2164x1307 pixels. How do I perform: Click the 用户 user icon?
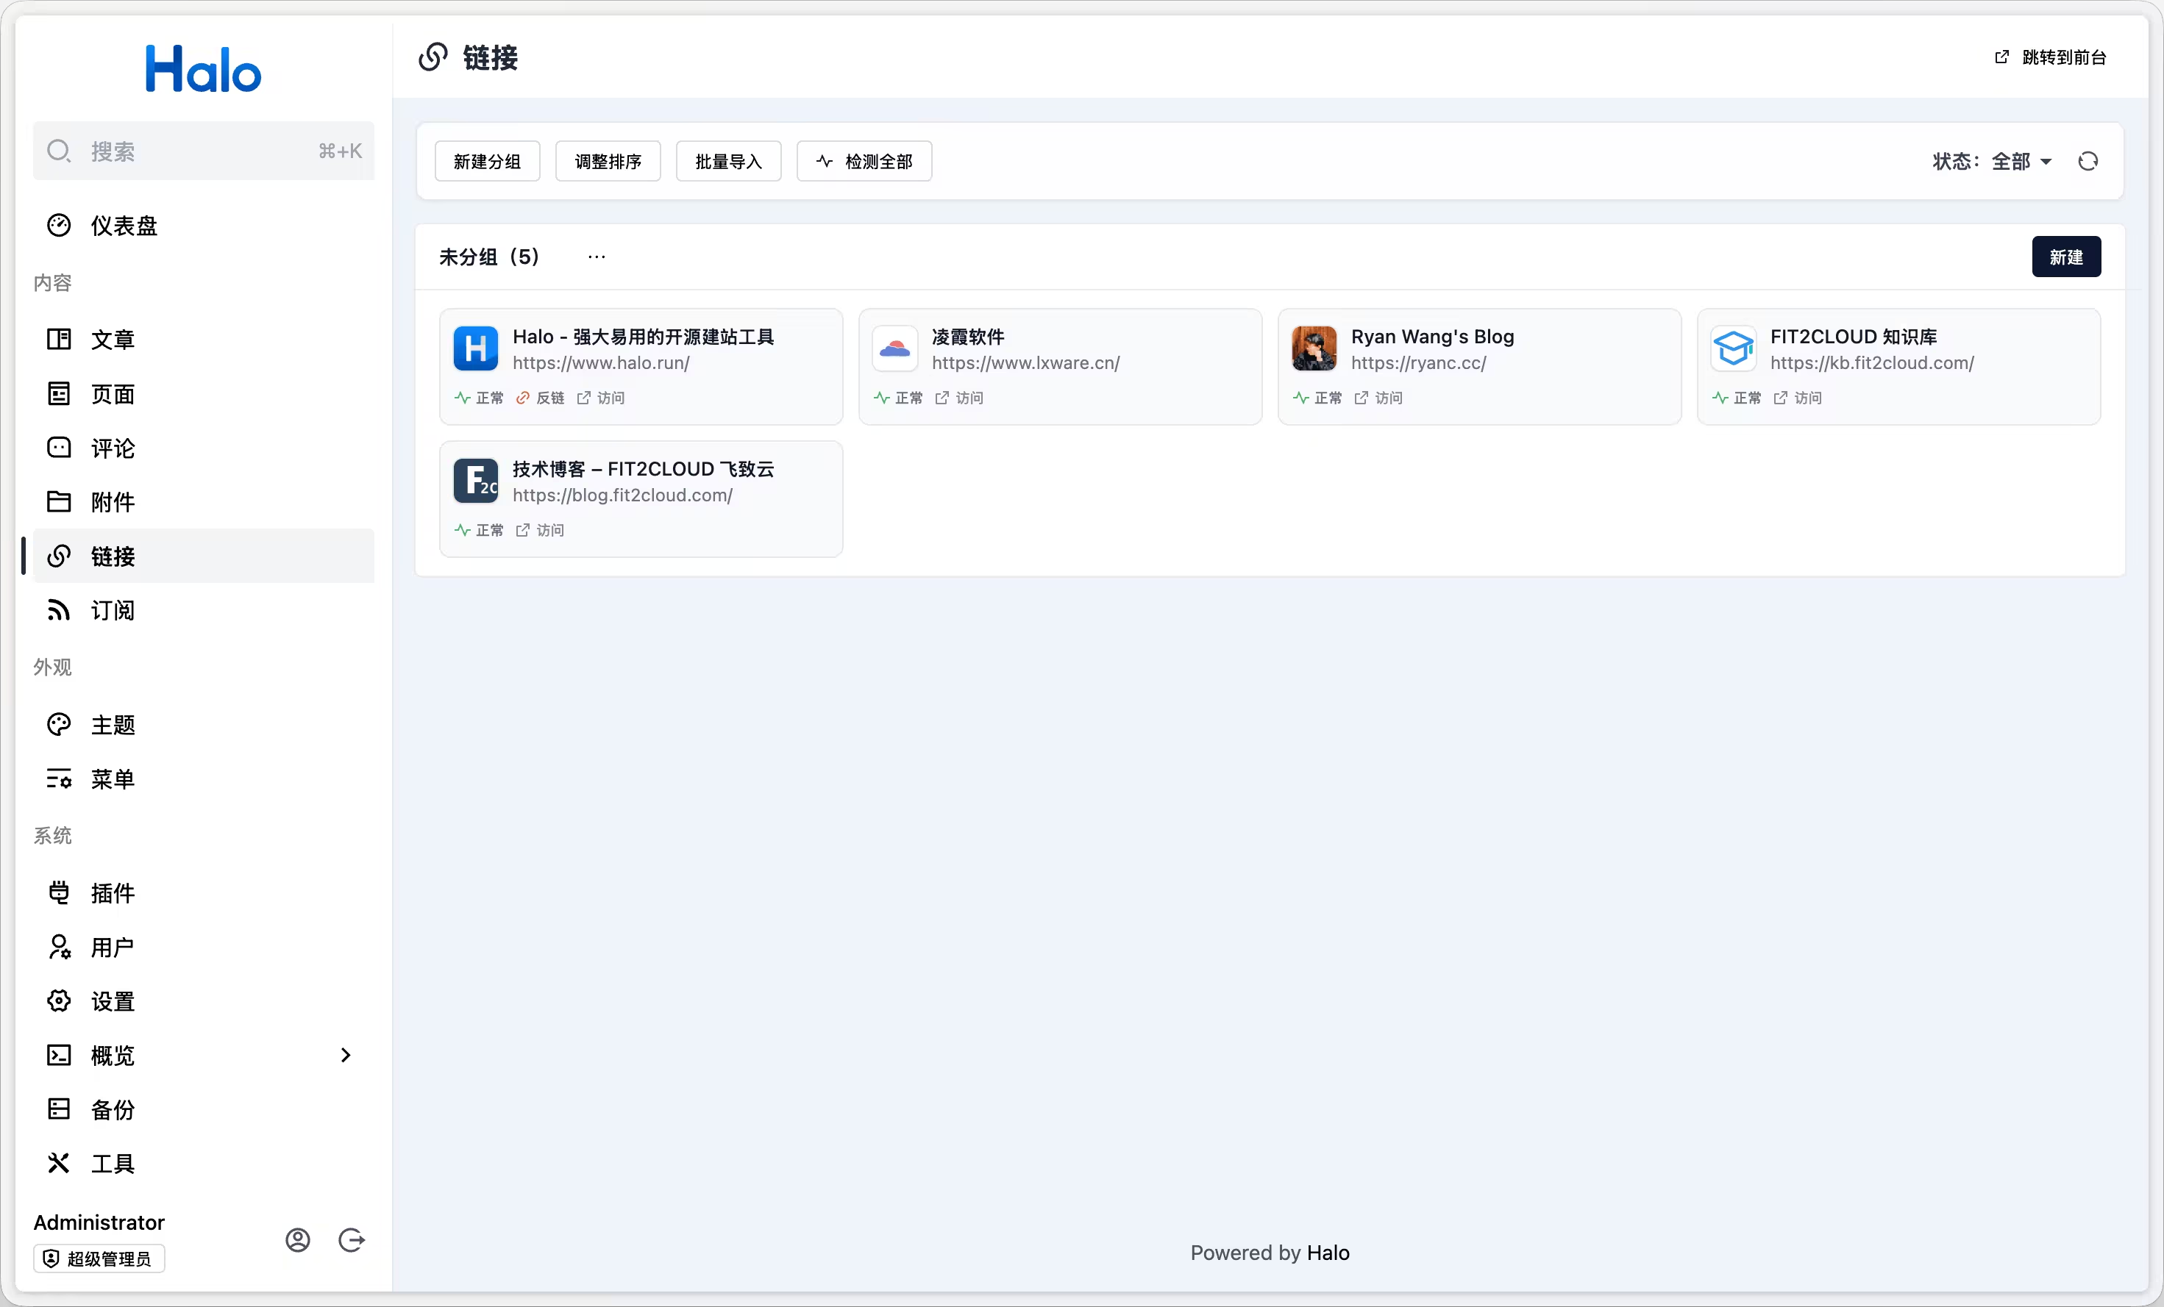[x=59, y=947]
